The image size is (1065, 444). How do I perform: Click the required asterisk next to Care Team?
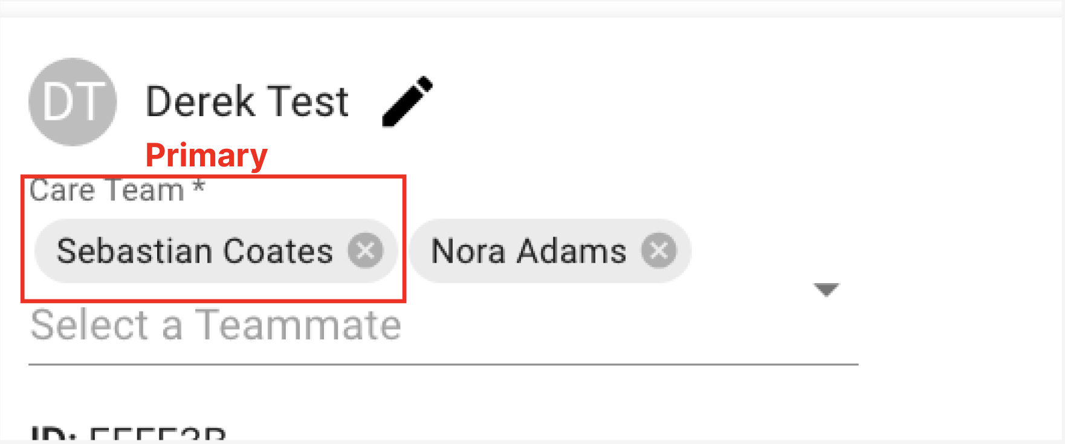(199, 186)
